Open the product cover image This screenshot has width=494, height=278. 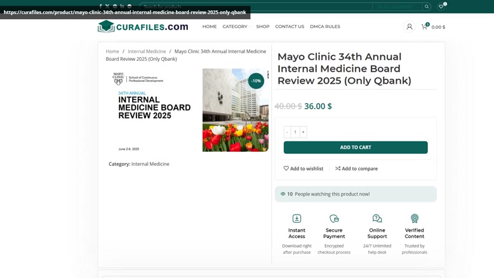(187, 110)
